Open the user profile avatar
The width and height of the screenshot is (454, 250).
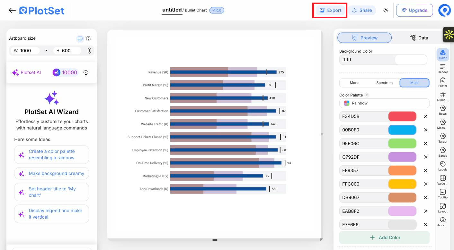(445, 10)
